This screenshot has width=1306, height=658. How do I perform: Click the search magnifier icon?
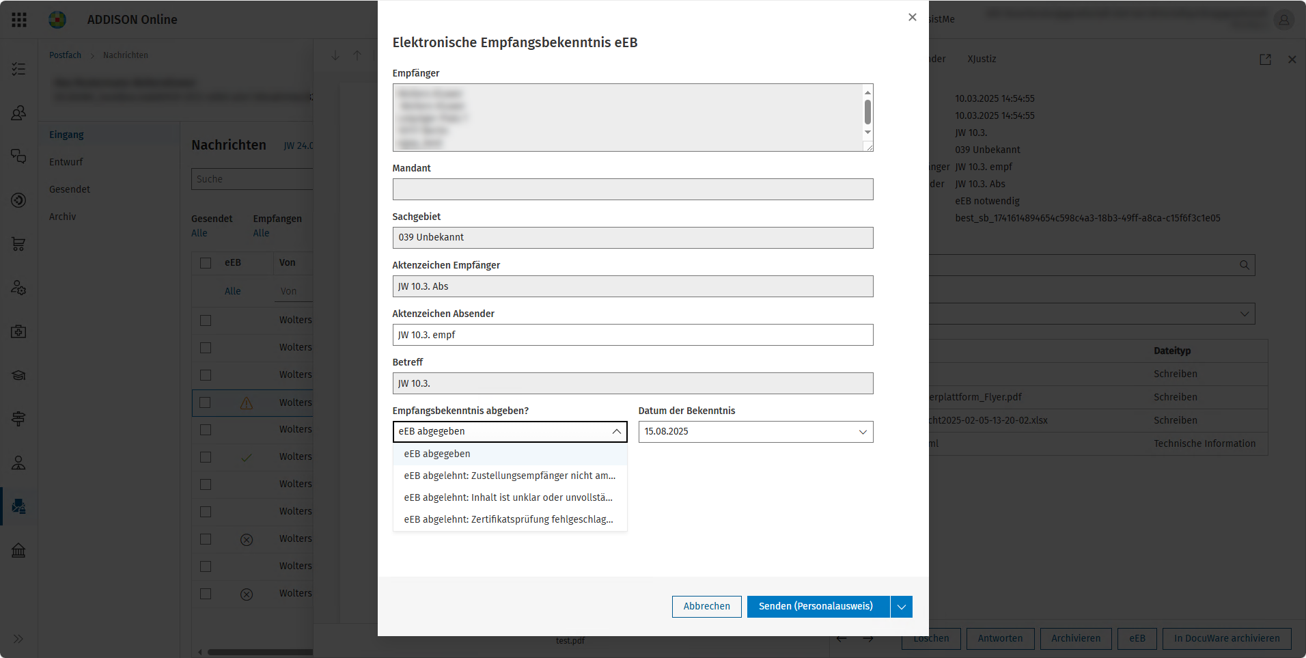point(1245,265)
